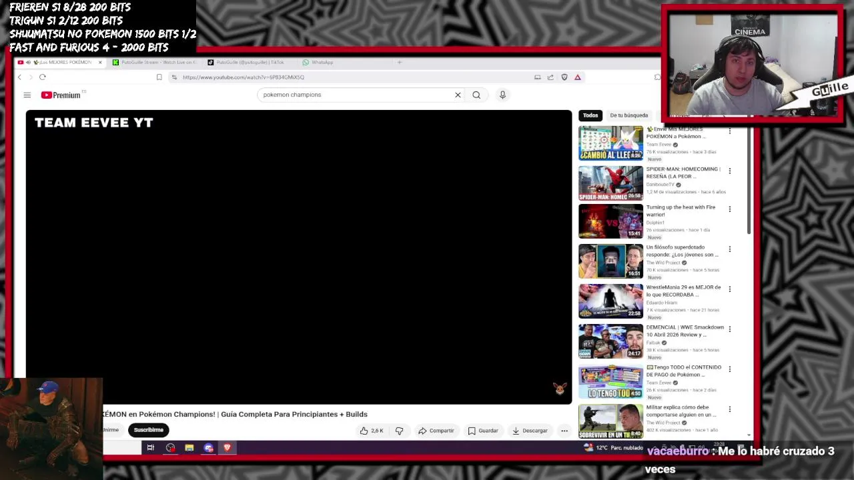
Task: Open the Eduardo Hiram channel name
Action: 661,303
